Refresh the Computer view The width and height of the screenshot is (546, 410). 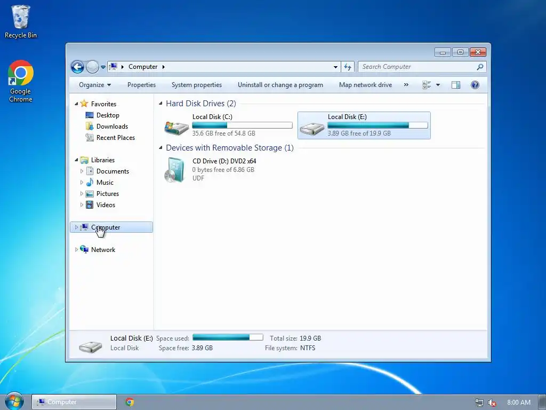click(x=348, y=67)
